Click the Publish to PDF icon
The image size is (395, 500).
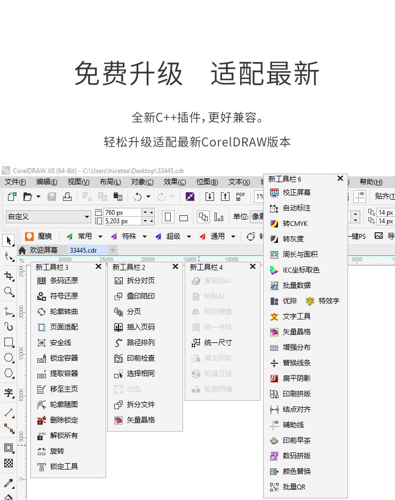point(241,197)
